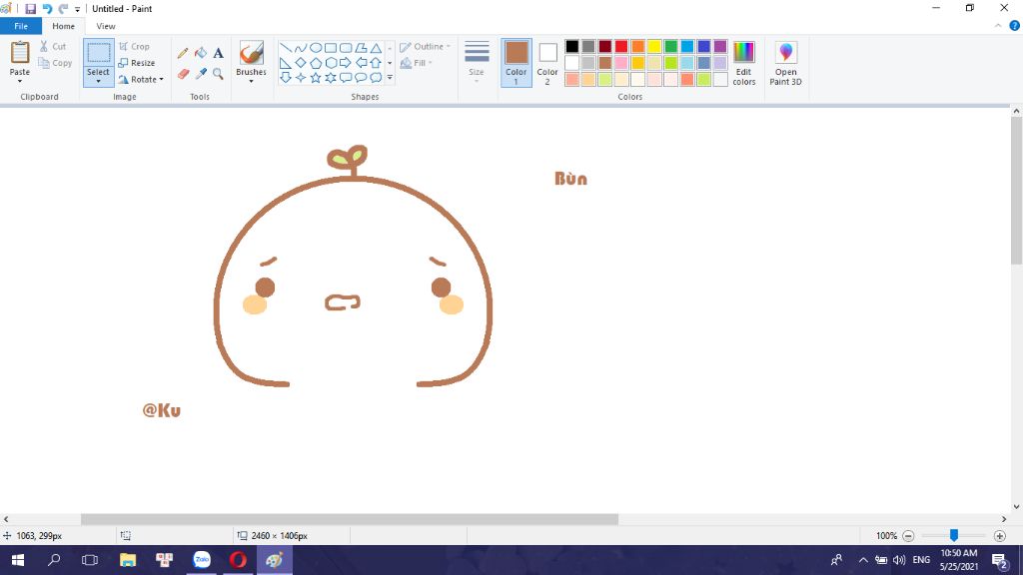Choose the Down arrow shape
The width and height of the screenshot is (1023, 575).
[286, 78]
